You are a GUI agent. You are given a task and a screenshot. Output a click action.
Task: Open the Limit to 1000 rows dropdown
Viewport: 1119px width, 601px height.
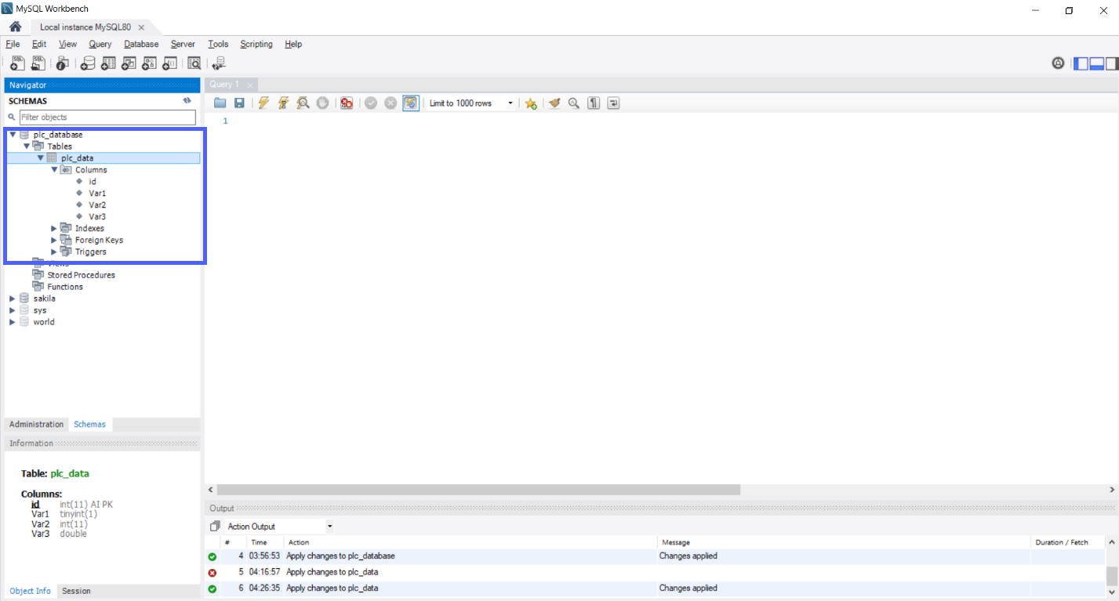click(510, 103)
